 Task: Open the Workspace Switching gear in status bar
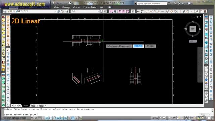coord(186,118)
